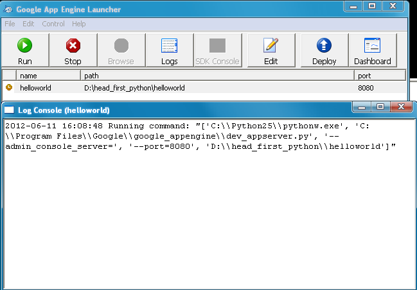Screen dimensions: 417x290
Task: Open the Edit menu
Action: [x=28, y=24]
